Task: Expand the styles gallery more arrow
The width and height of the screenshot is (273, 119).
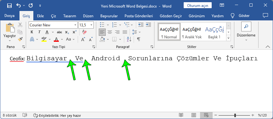Action: coord(229,38)
